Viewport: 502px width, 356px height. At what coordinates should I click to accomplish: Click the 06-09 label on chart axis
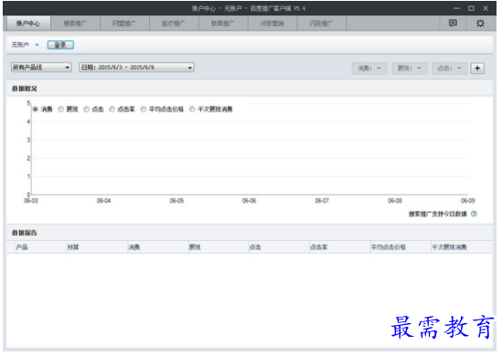[467, 201]
